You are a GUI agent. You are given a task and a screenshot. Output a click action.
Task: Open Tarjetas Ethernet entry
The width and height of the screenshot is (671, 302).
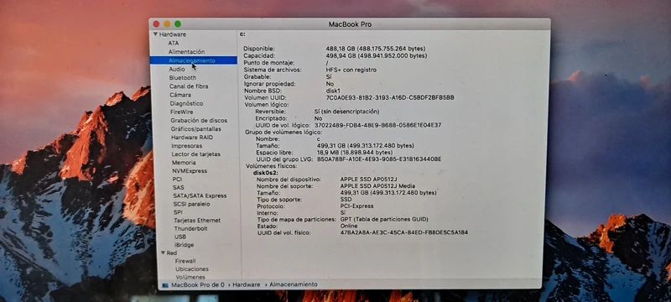(197, 221)
